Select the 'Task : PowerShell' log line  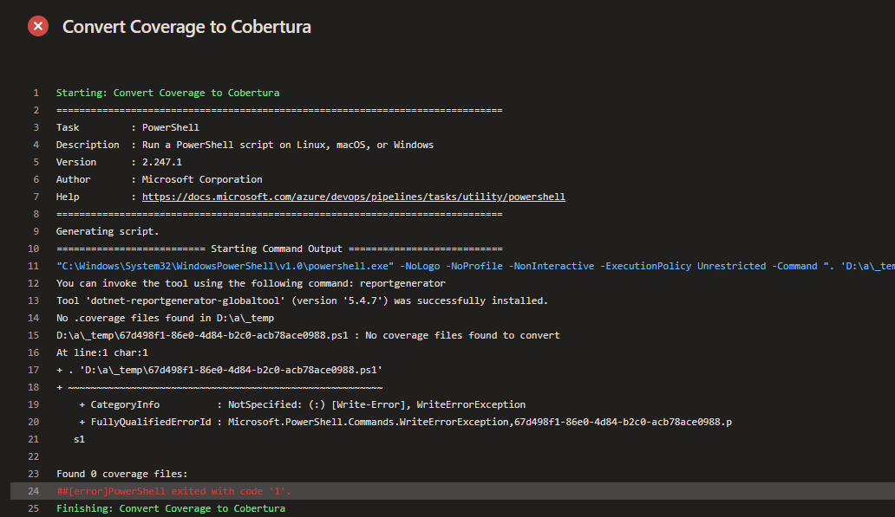(x=127, y=127)
